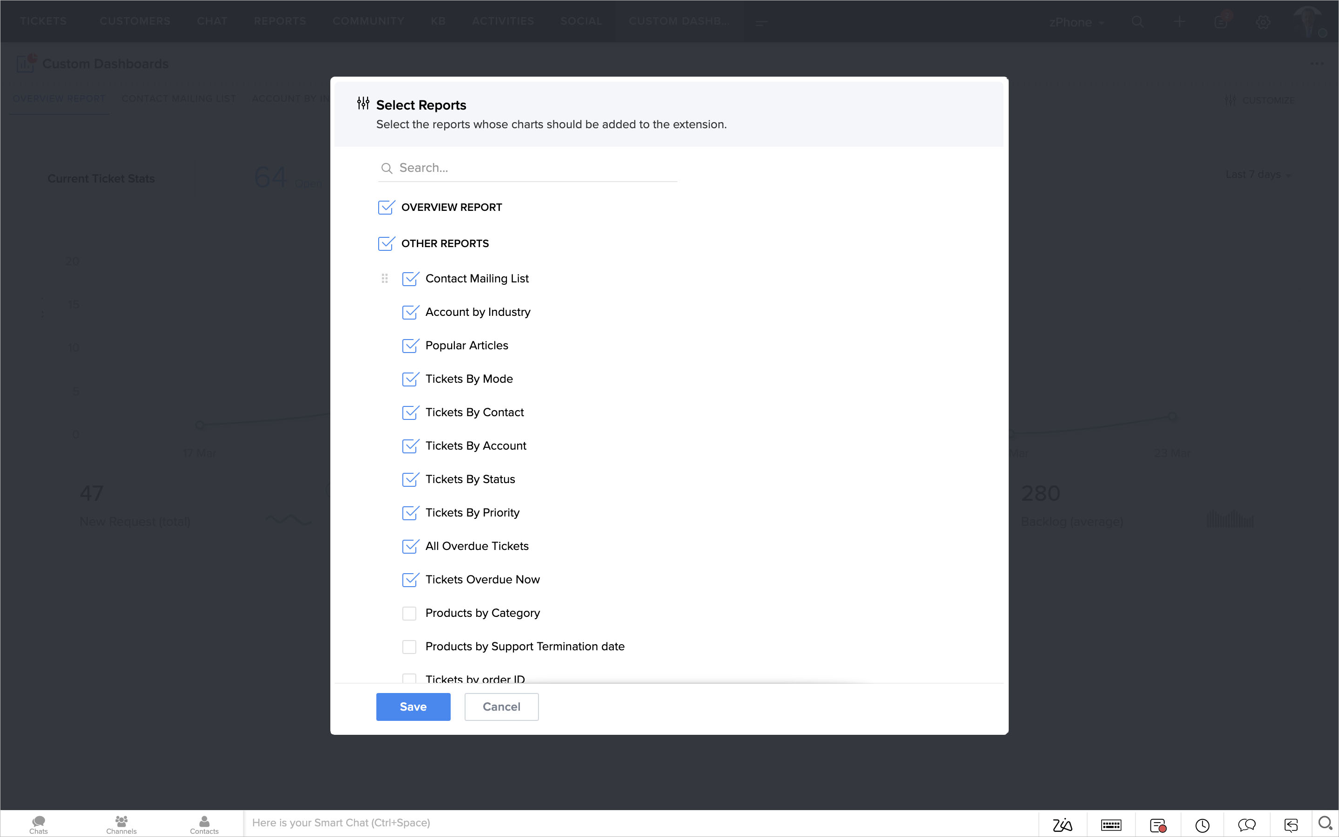The width and height of the screenshot is (1339, 837).
Task: Uncheck the OVERVIEW REPORT checkbox
Action: (x=386, y=208)
